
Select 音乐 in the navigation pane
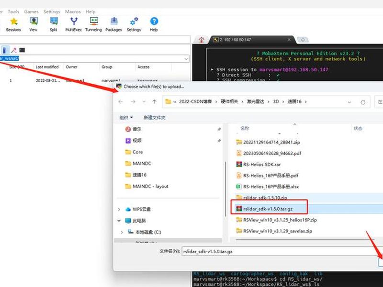[133, 129]
